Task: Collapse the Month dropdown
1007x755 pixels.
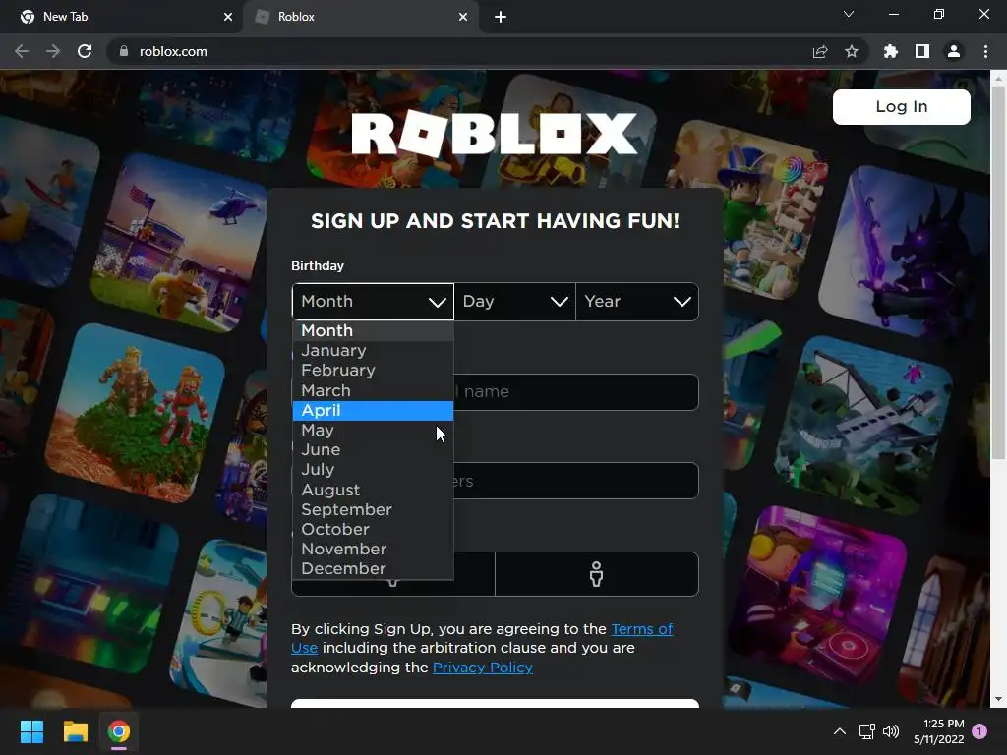Action: [373, 301]
